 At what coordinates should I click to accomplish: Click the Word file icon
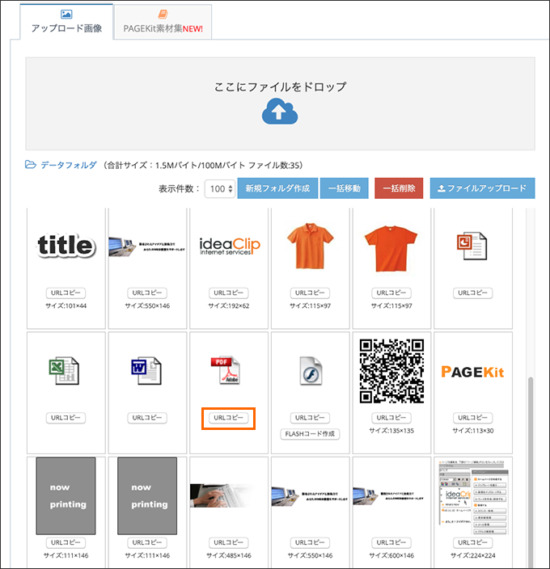click(146, 371)
